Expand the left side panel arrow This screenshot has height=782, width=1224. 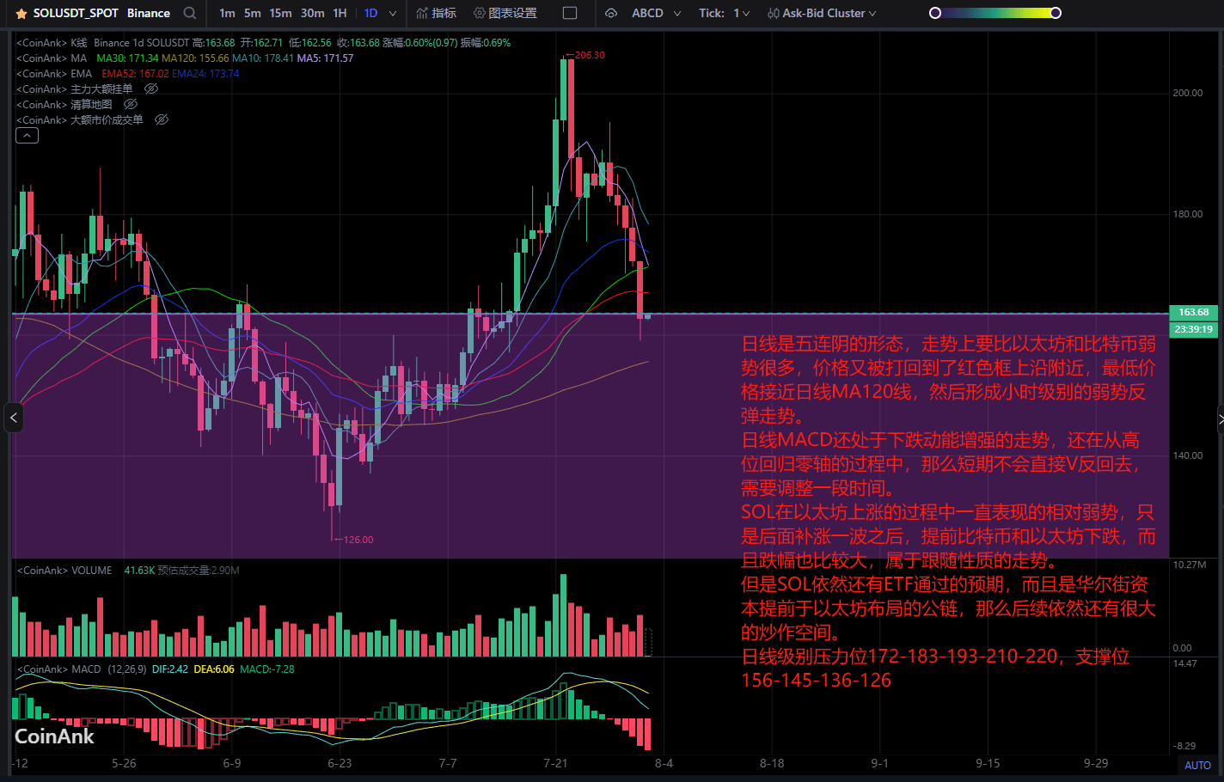13,418
